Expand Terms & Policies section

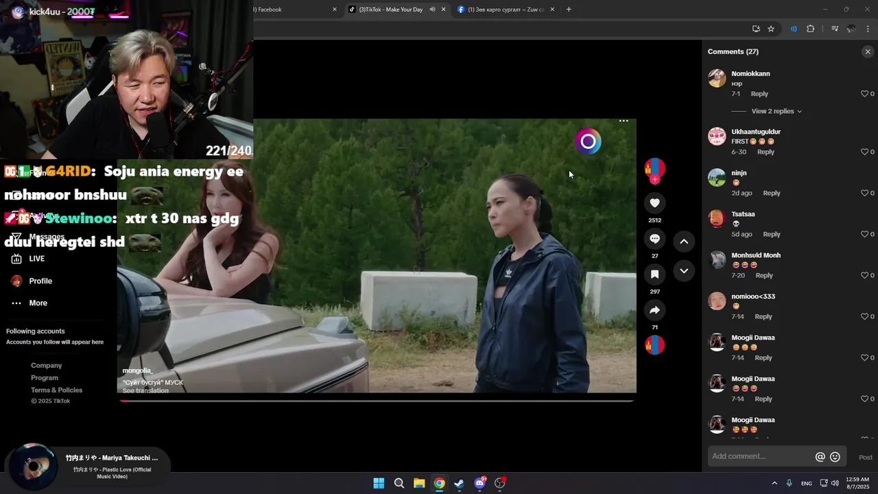coord(56,390)
